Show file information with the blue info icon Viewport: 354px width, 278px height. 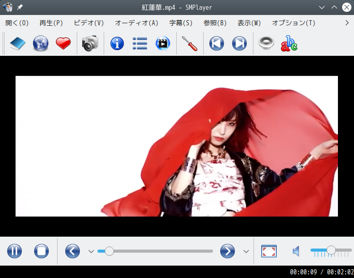(x=117, y=43)
